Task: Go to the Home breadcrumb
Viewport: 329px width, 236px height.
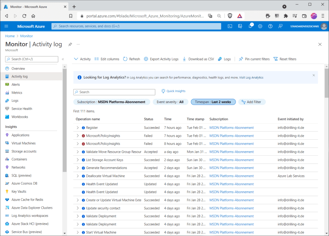Action: tap(10, 36)
